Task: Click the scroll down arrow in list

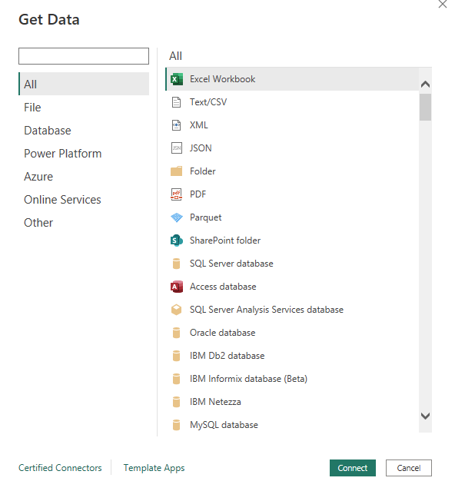Action: pos(425,416)
